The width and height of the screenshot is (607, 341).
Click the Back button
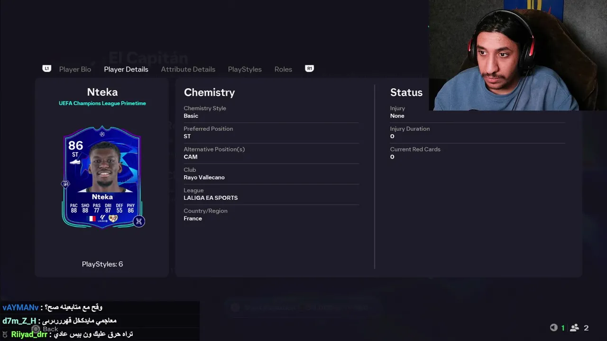pyautogui.click(x=45, y=329)
